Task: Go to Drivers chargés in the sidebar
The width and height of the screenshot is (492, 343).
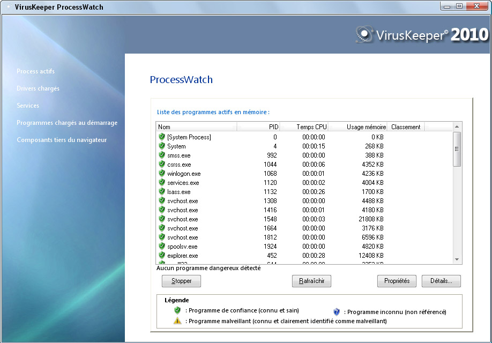Action: coord(38,88)
